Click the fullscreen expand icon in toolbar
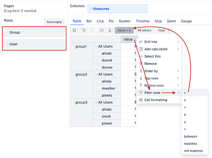This screenshot has height=158, width=212. point(74,30)
